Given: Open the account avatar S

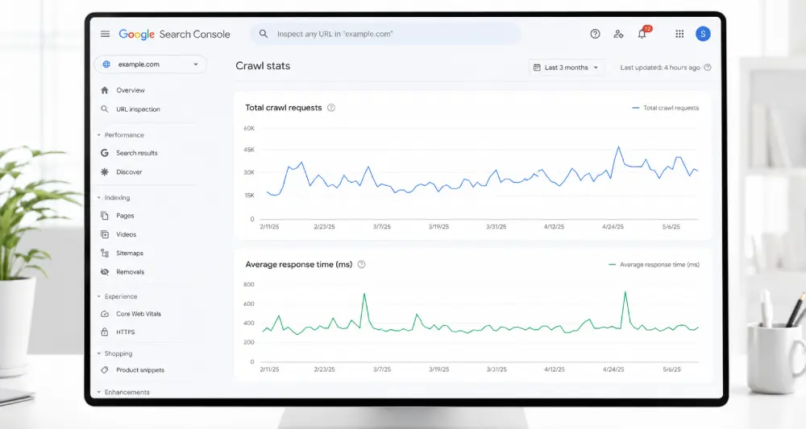Looking at the screenshot, I should (x=703, y=34).
